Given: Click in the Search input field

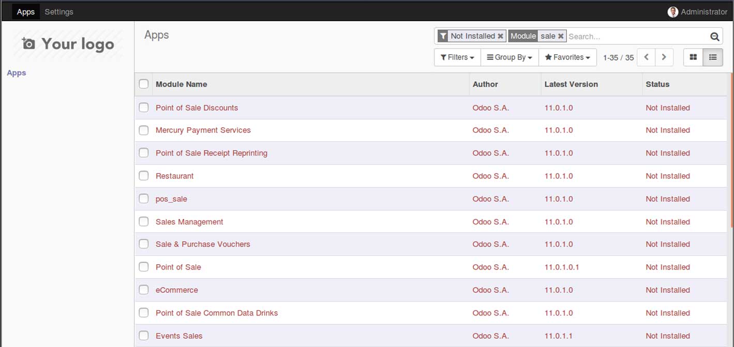Looking at the screenshot, I should click(x=637, y=36).
